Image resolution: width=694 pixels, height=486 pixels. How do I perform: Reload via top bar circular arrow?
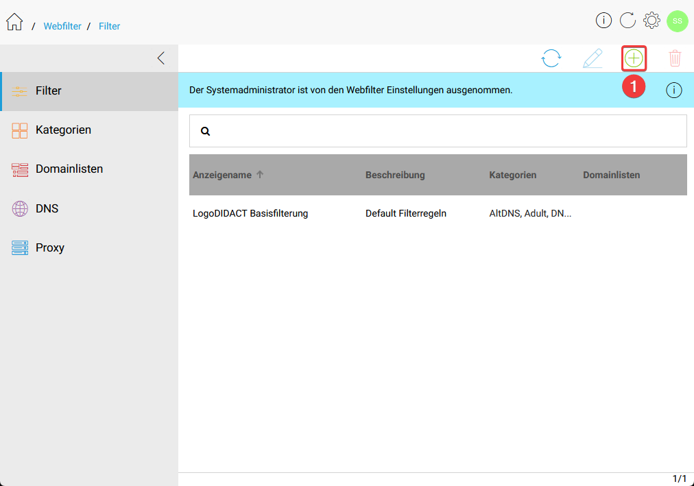coord(627,21)
